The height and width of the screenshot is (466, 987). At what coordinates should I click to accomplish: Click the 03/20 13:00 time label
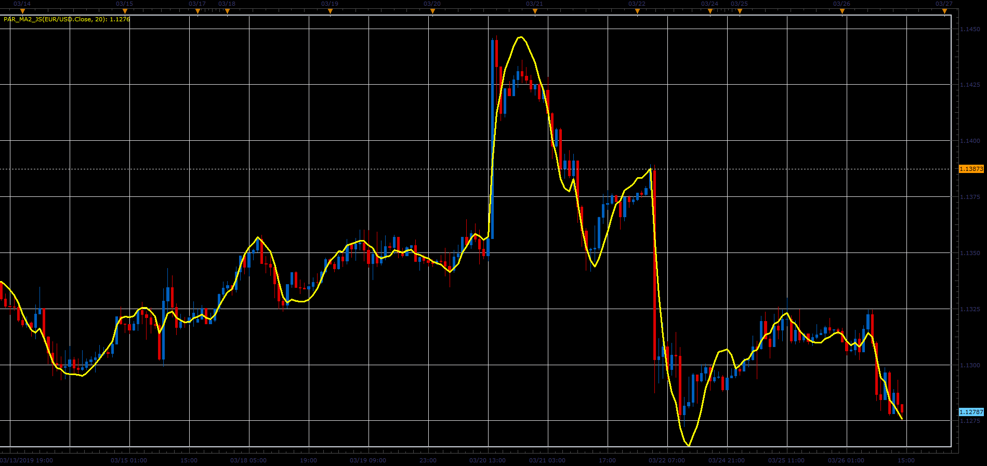click(x=488, y=460)
